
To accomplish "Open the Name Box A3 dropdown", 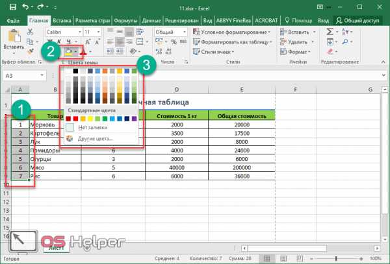I will pyautogui.click(x=42, y=75).
